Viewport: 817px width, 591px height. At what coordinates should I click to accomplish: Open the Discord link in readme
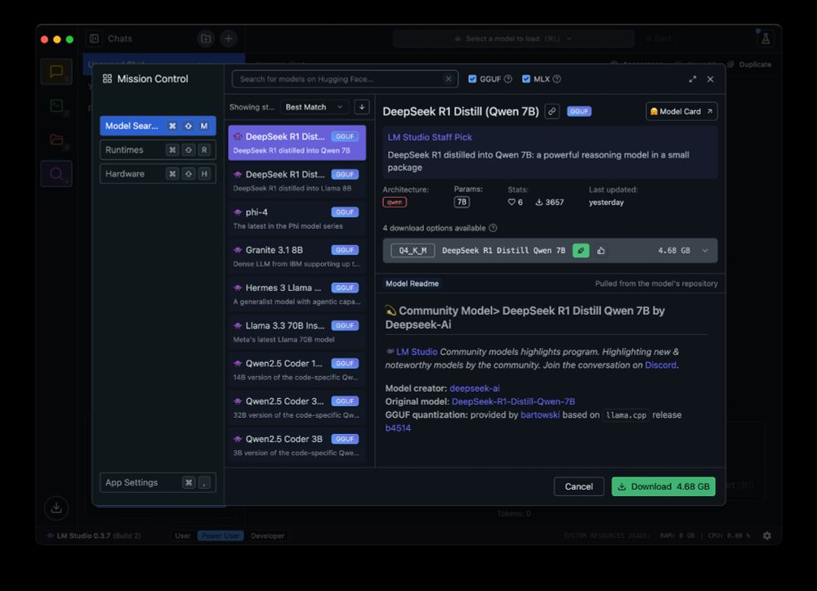660,365
